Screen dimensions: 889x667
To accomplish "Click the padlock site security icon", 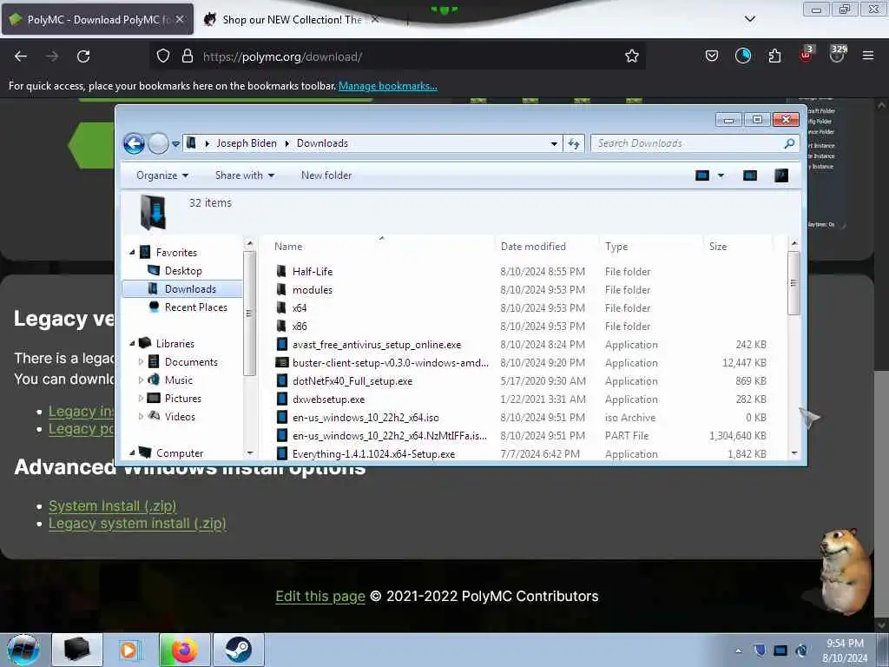I will tap(188, 56).
